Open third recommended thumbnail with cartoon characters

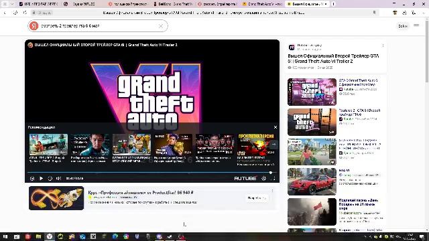coord(131,145)
